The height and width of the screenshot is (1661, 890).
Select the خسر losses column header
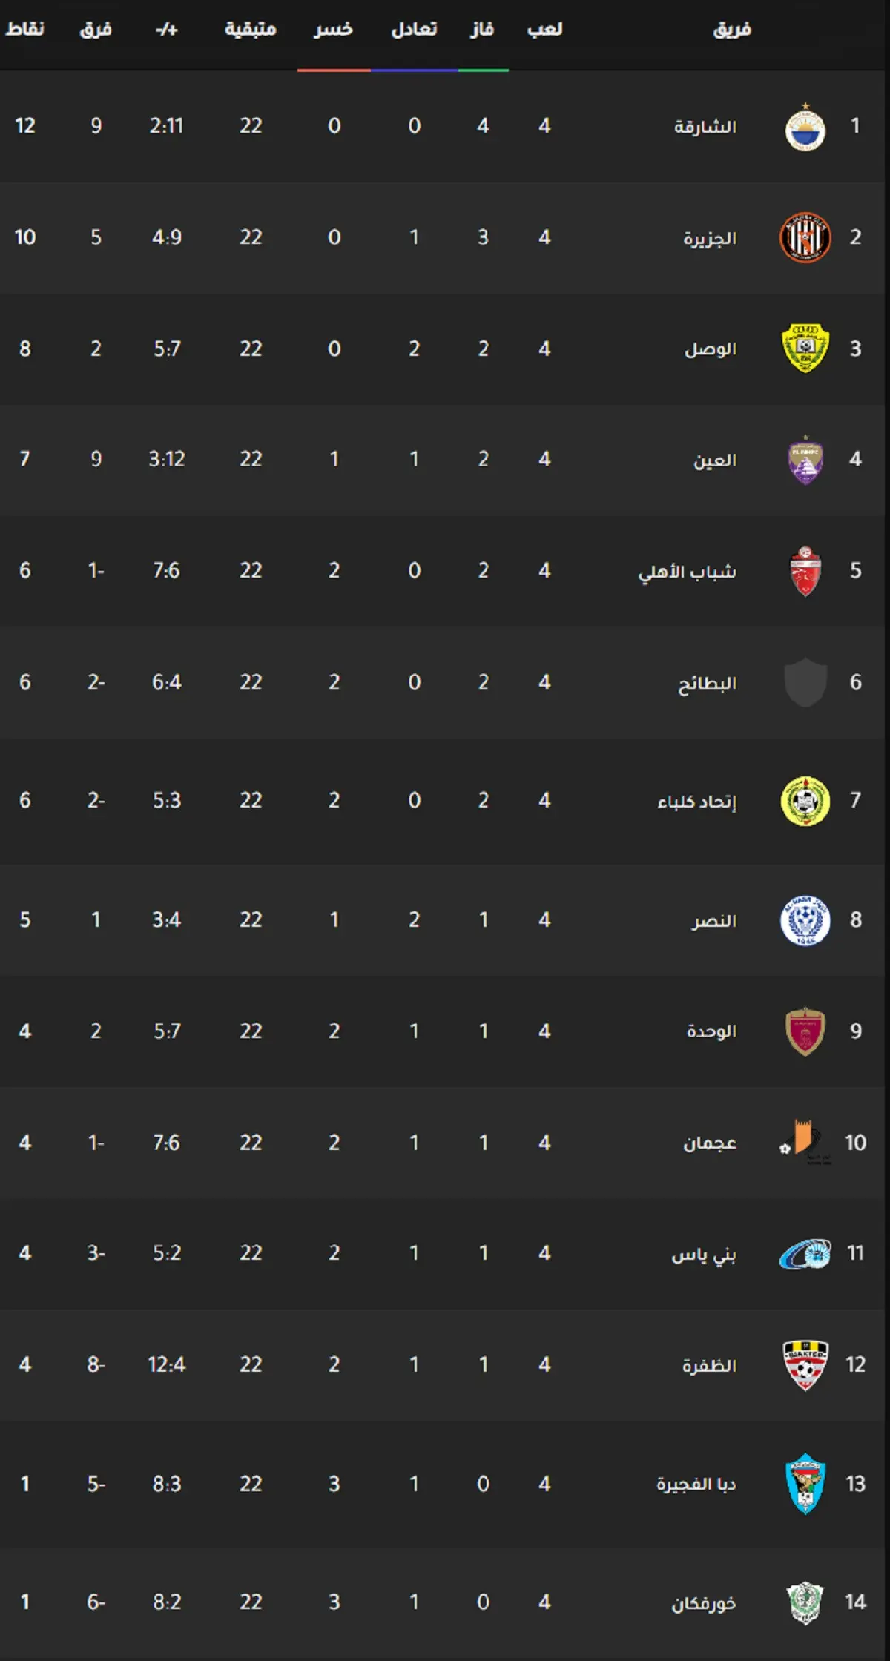click(333, 29)
